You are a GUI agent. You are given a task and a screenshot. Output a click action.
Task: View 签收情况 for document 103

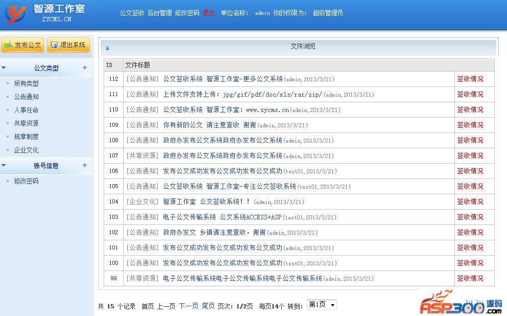pos(470,217)
